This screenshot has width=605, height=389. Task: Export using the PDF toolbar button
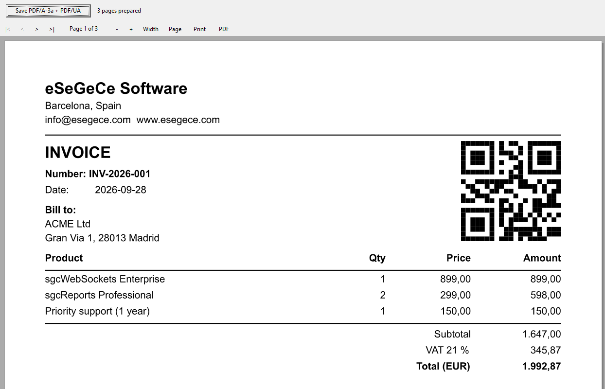tap(224, 29)
